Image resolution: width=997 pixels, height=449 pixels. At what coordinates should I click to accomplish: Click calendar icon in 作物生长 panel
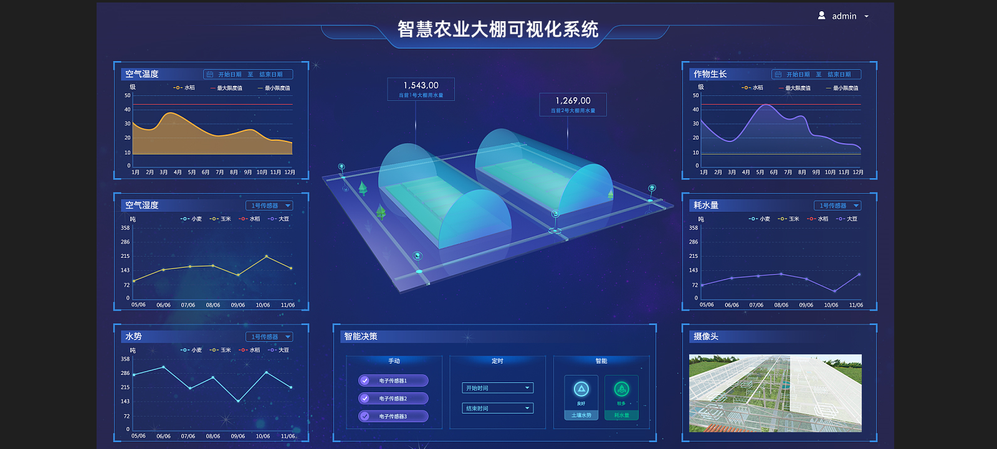click(x=778, y=75)
